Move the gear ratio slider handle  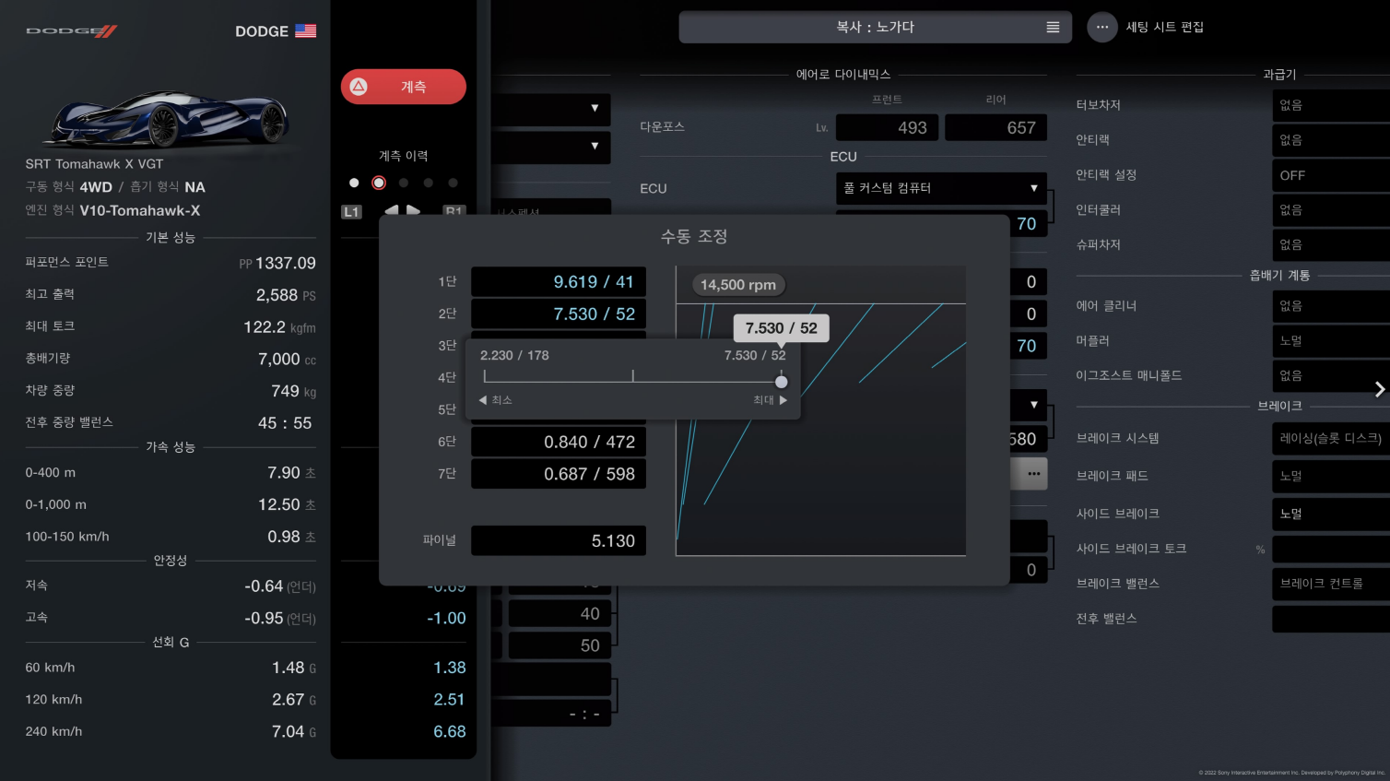(782, 382)
